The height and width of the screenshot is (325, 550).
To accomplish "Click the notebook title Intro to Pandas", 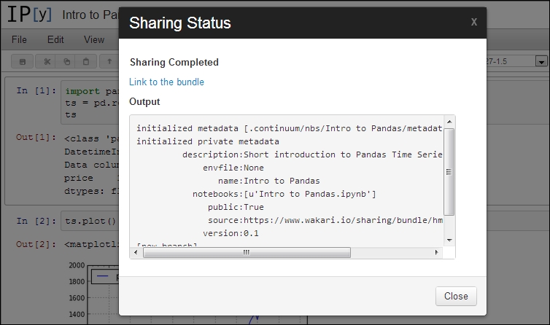I will [90, 15].
